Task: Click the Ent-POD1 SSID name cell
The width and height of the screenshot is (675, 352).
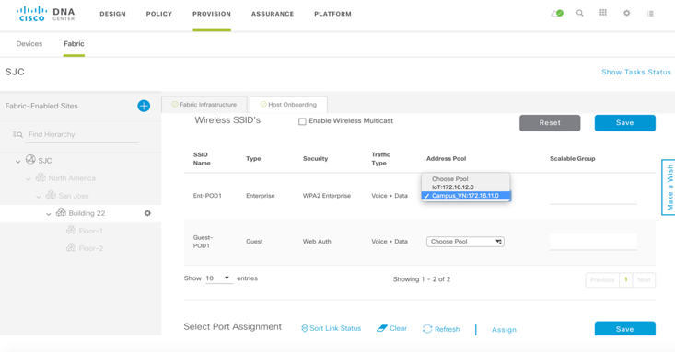Action: click(x=207, y=196)
